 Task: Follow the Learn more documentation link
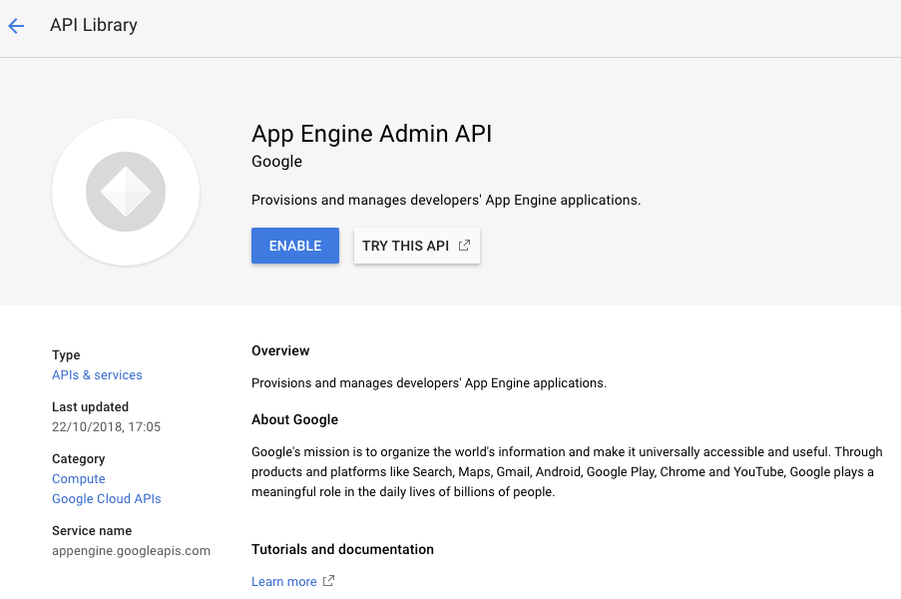pyautogui.click(x=283, y=582)
